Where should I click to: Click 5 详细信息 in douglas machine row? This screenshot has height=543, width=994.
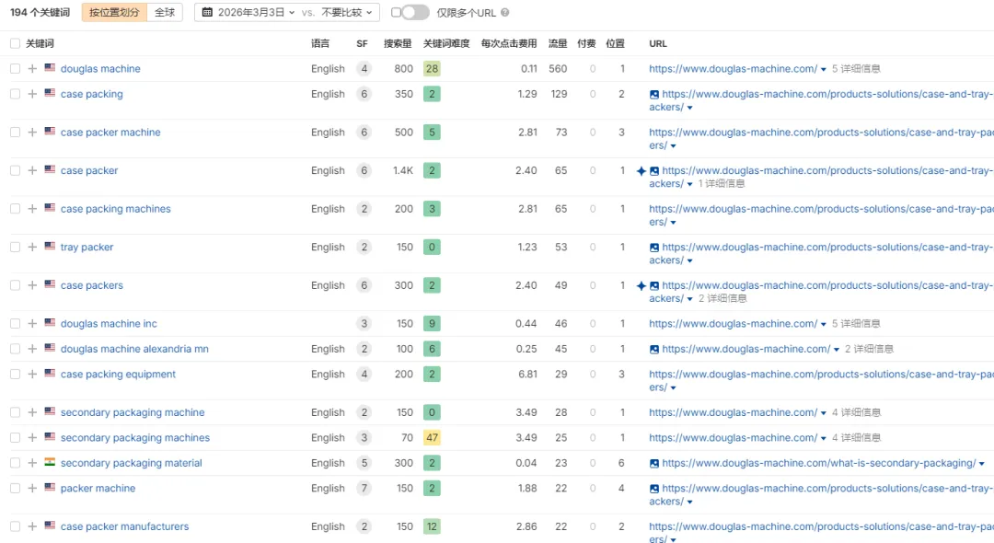(856, 68)
